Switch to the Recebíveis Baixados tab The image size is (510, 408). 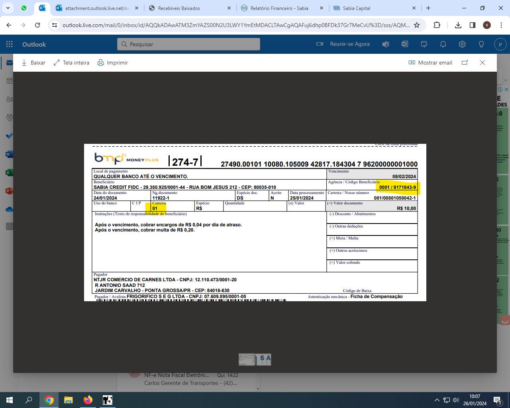(190, 8)
